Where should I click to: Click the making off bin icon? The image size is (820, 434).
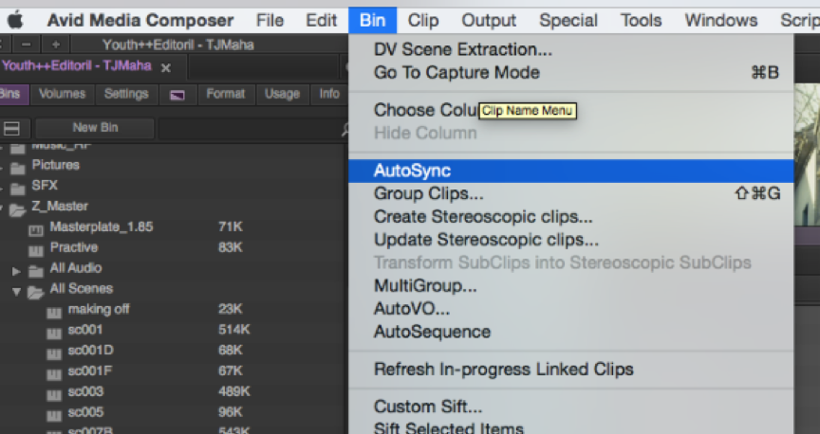click(54, 310)
